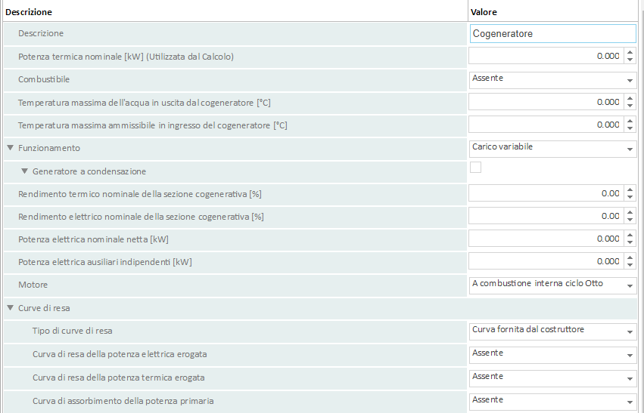This screenshot has width=644, height=413.
Task: Open the Combustibile dropdown
Action: [553, 80]
